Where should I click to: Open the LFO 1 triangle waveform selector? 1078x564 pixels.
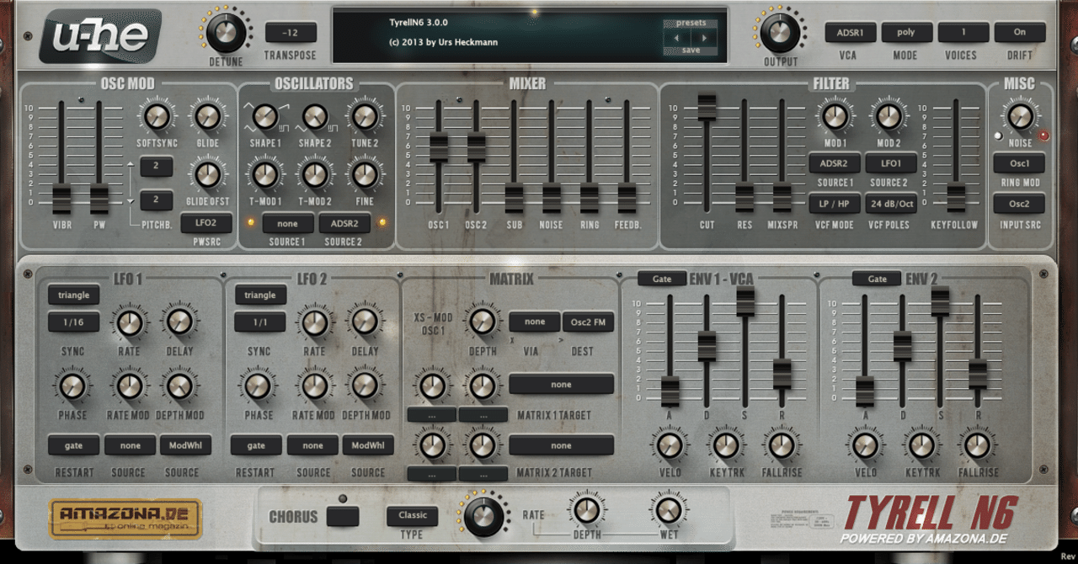pyautogui.click(x=73, y=295)
